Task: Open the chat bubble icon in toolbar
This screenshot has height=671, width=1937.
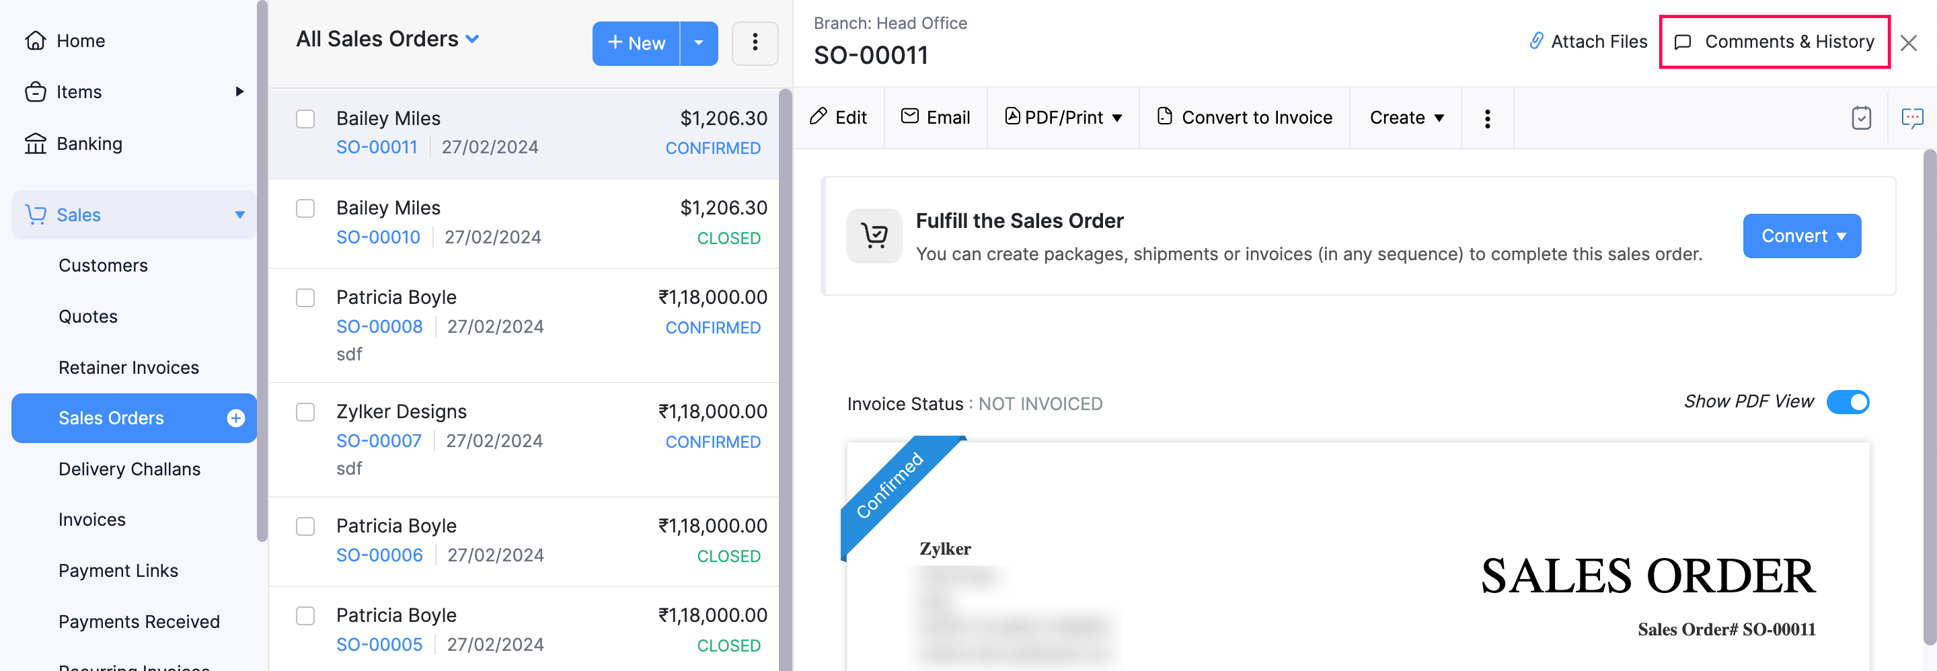Action: (x=1911, y=118)
